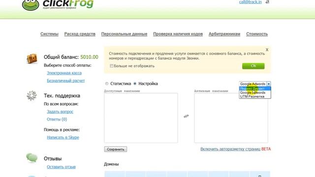Open the Расход средств menu item
315x177 pixels.
tap(80, 34)
